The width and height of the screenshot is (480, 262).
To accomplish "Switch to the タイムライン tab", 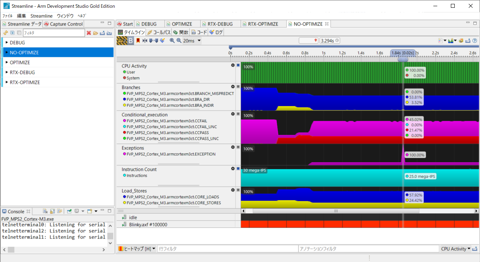I will (x=131, y=32).
